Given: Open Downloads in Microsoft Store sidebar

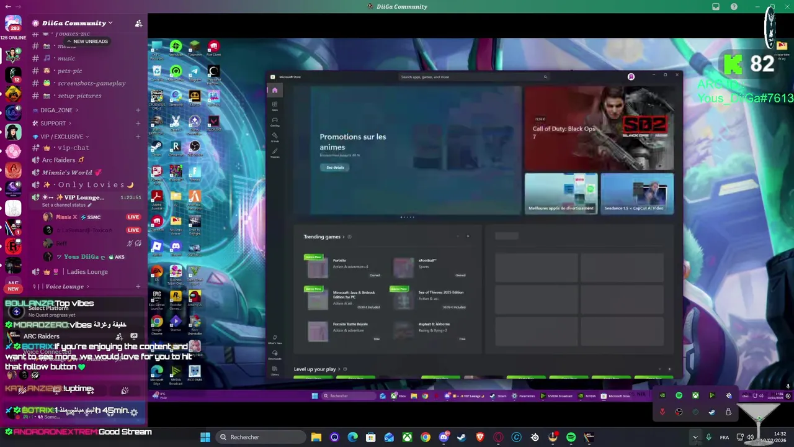Looking at the screenshot, I should [x=275, y=354].
